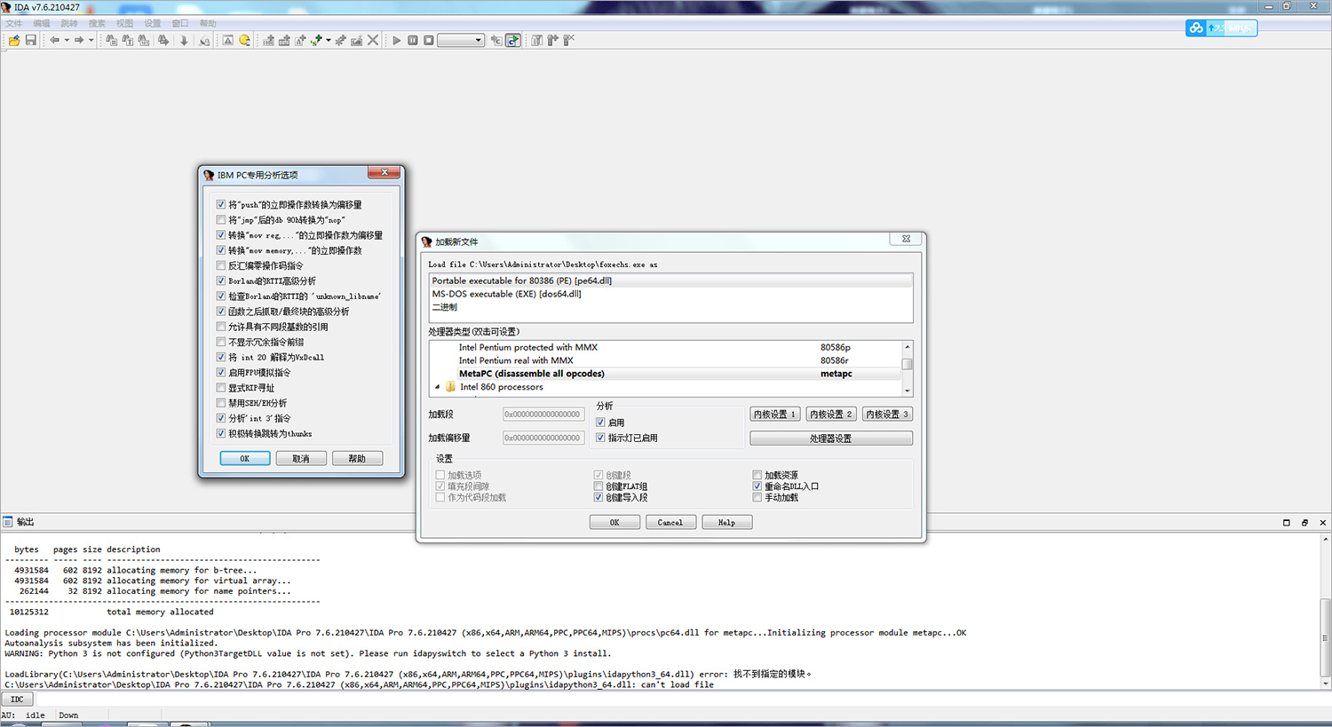This screenshot has height=727, width=1332.
Task: Open the jump back history dropdown arrow
Action: 67,40
